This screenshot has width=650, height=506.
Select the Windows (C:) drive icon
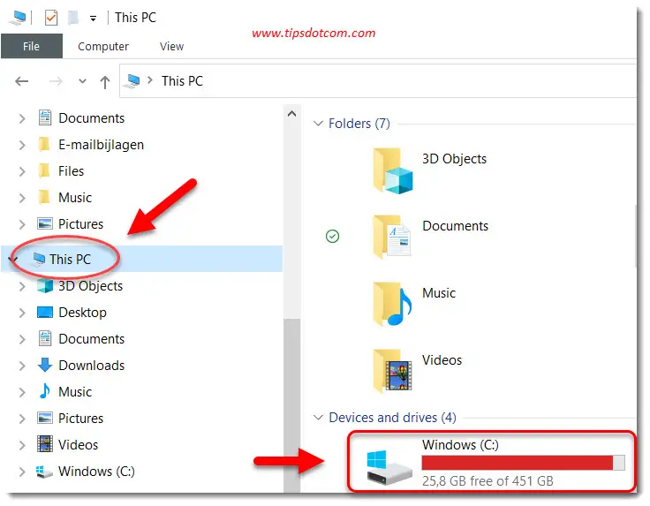389,467
